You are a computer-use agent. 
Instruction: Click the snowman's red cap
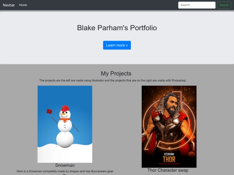[65, 108]
